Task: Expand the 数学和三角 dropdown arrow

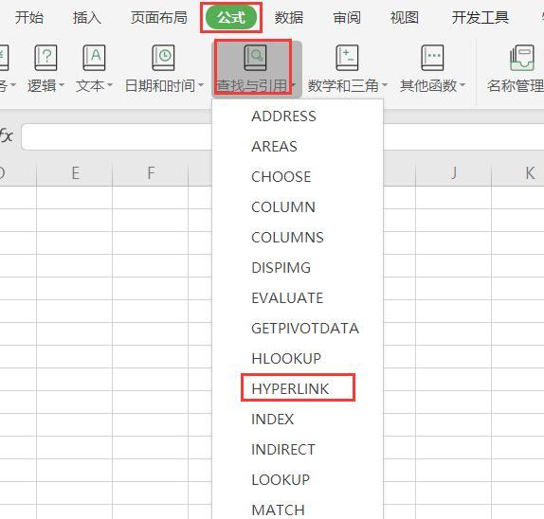Action: click(385, 84)
